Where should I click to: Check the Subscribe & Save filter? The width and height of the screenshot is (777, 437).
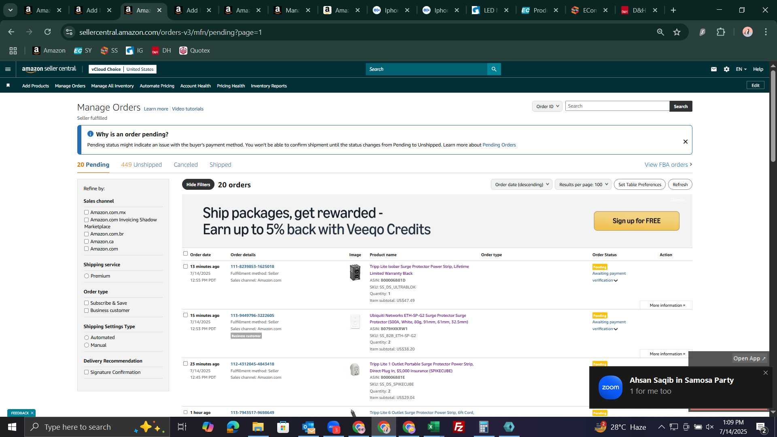[x=86, y=303]
